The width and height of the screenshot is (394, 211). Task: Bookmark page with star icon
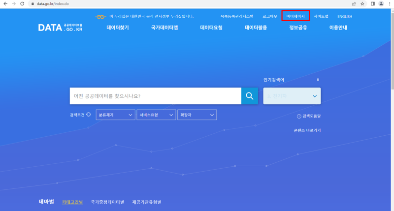(362, 4)
